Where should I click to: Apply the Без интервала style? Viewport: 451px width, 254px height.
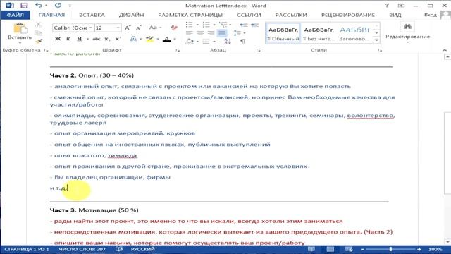click(319, 33)
